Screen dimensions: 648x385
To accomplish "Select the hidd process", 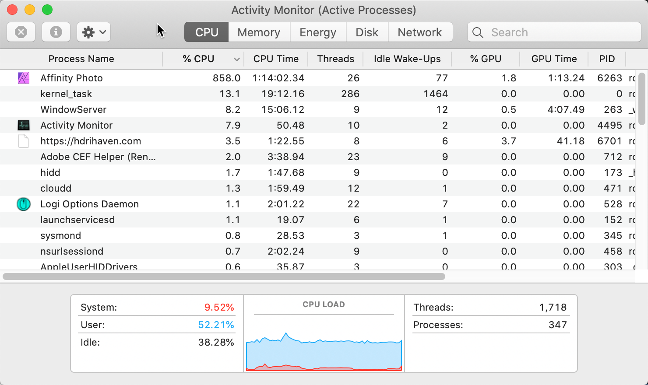I will click(50, 172).
